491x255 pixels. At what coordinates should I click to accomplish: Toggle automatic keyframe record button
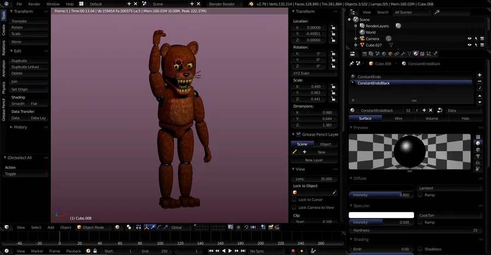click(293, 251)
